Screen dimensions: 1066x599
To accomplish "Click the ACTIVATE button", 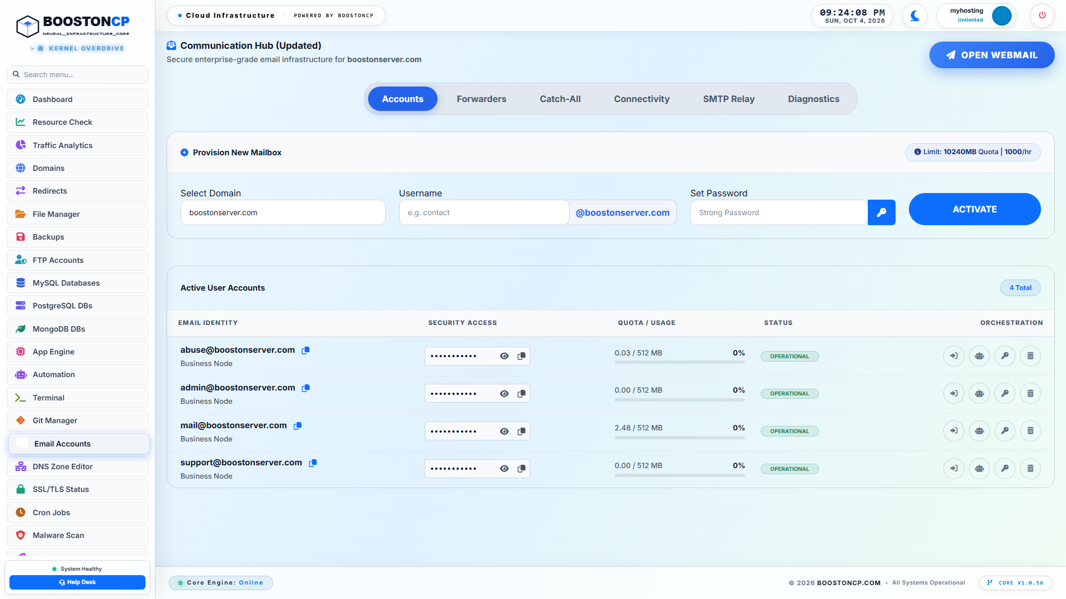I will [x=974, y=209].
